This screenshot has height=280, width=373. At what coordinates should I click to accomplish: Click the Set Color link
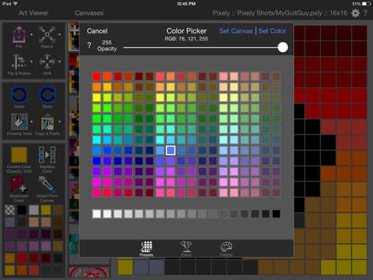pyautogui.click(x=272, y=31)
